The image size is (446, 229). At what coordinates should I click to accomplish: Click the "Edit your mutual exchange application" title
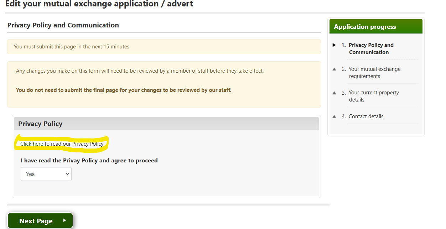(99, 4)
